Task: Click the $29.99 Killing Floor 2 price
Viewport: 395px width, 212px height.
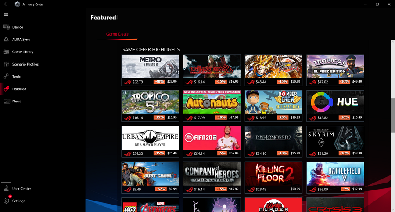Action: (295, 189)
